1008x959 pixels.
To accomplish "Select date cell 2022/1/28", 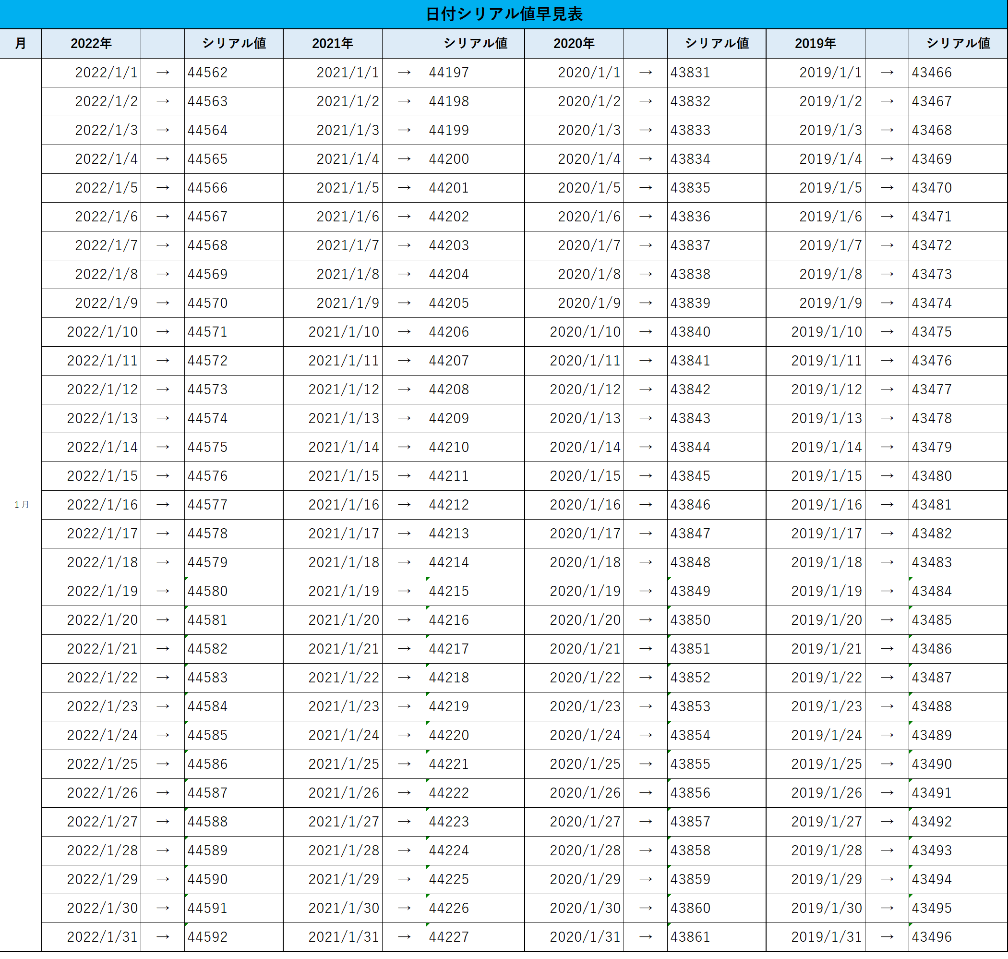I will coord(91,850).
